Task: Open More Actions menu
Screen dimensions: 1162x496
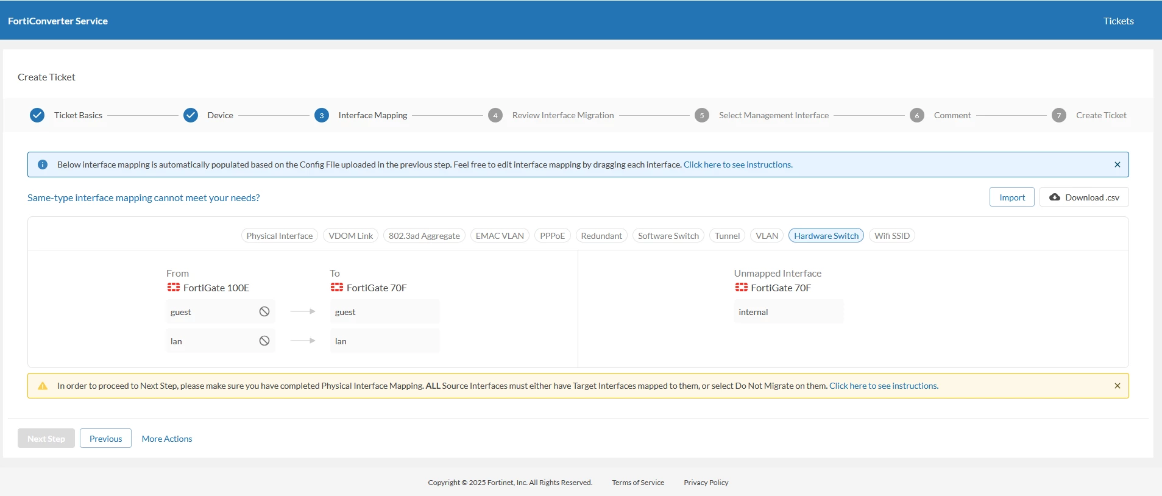Action: (167, 439)
